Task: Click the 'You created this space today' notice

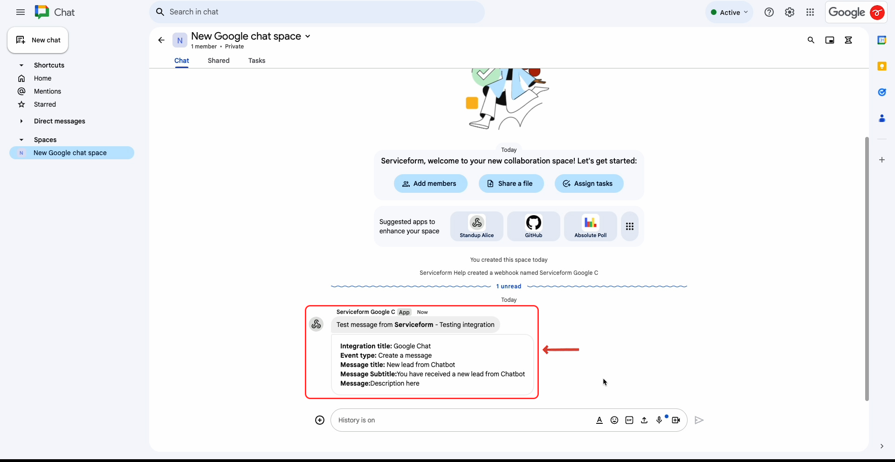Action: pyautogui.click(x=509, y=260)
